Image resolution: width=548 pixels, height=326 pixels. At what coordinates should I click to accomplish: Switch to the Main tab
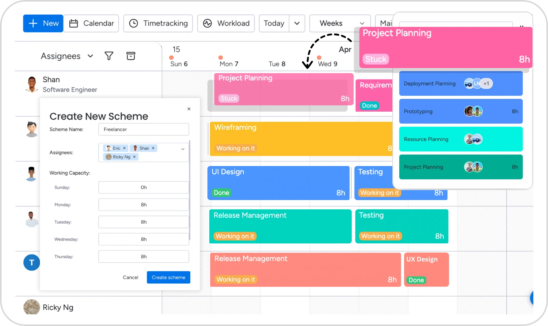click(x=385, y=23)
